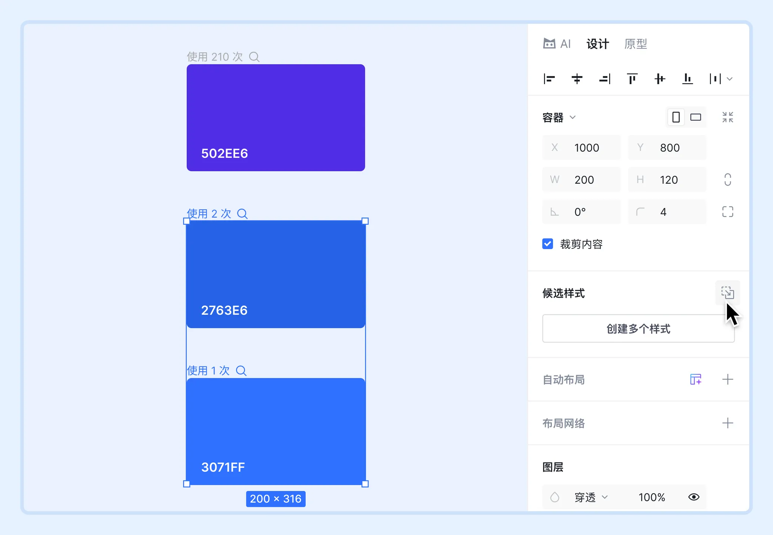Viewport: 773px width, 535px height.
Task: Select landscape orientation for the container
Action: [696, 117]
